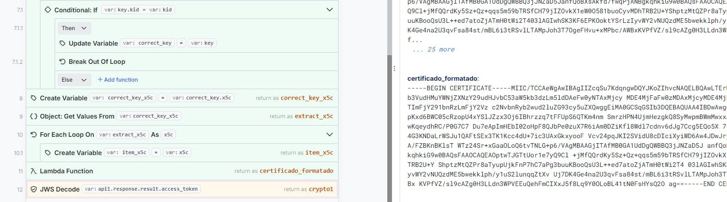Click the Conditional If diamond icon
Image resolution: width=727 pixels, height=202 pixels.
(x=48, y=10)
